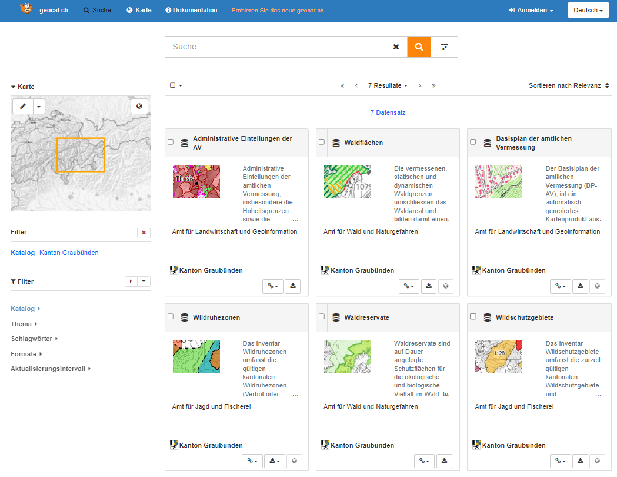Expand the Sortieren nach Relevanz selector
The height and width of the screenshot is (477, 617).
569,86
